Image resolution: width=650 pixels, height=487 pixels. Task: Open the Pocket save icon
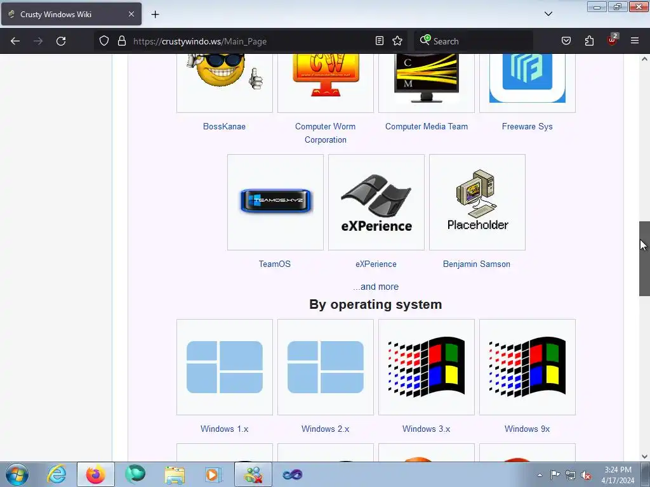pos(566,41)
